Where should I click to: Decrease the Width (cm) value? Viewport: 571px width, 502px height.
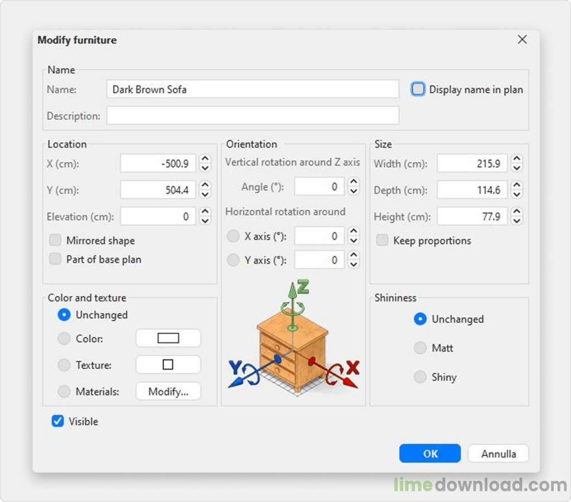516,168
